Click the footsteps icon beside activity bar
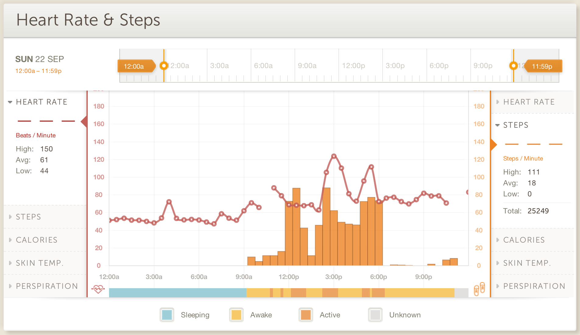 point(479,289)
